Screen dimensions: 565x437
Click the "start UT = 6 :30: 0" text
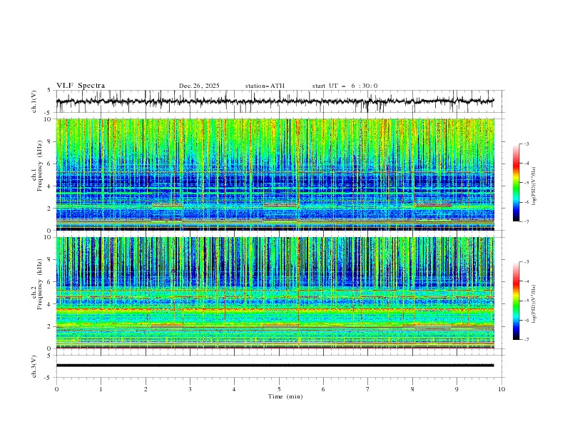tap(345, 86)
